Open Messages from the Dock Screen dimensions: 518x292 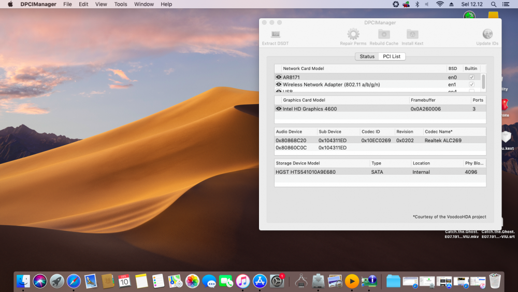[x=209, y=282]
